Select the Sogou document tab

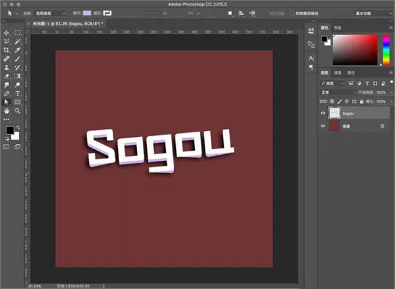(x=66, y=24)
